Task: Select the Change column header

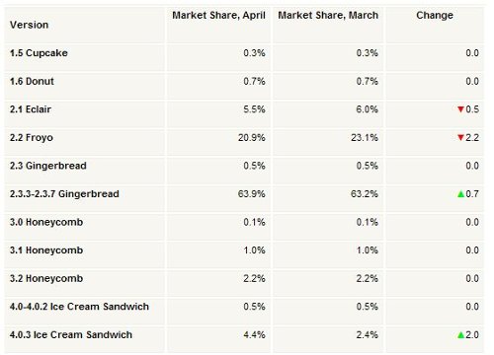Action: (x=435, y=15)
